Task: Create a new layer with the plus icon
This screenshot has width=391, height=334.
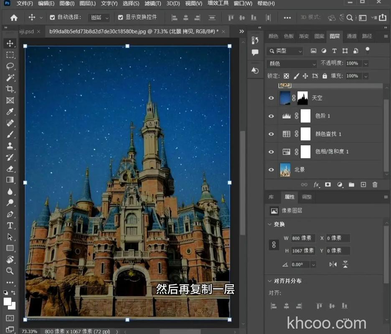Action: [363, 184]
